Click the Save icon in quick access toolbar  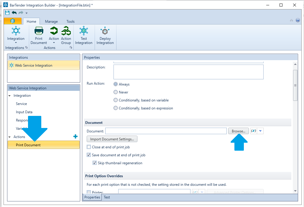click(7, 13)
